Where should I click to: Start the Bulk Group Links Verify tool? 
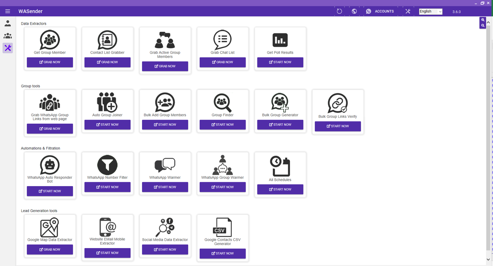pyautogui.click(x=338, y=126)
